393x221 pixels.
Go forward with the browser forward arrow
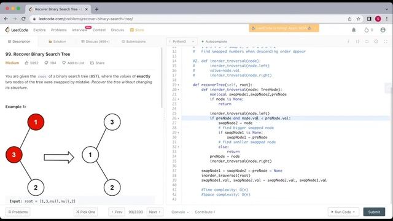[15, 19]
